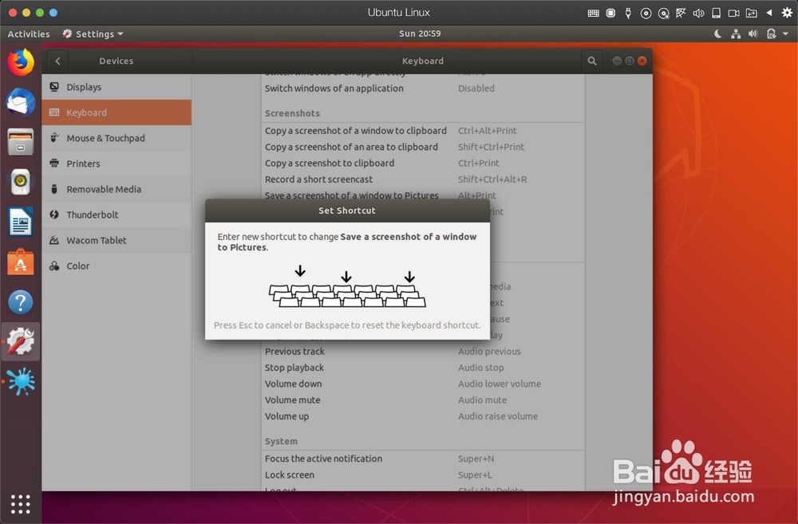Select Thunderbolt panel in the sidebar
This screenshot has width=798, height=524.
pyautogui.click(x=117, y=215)
